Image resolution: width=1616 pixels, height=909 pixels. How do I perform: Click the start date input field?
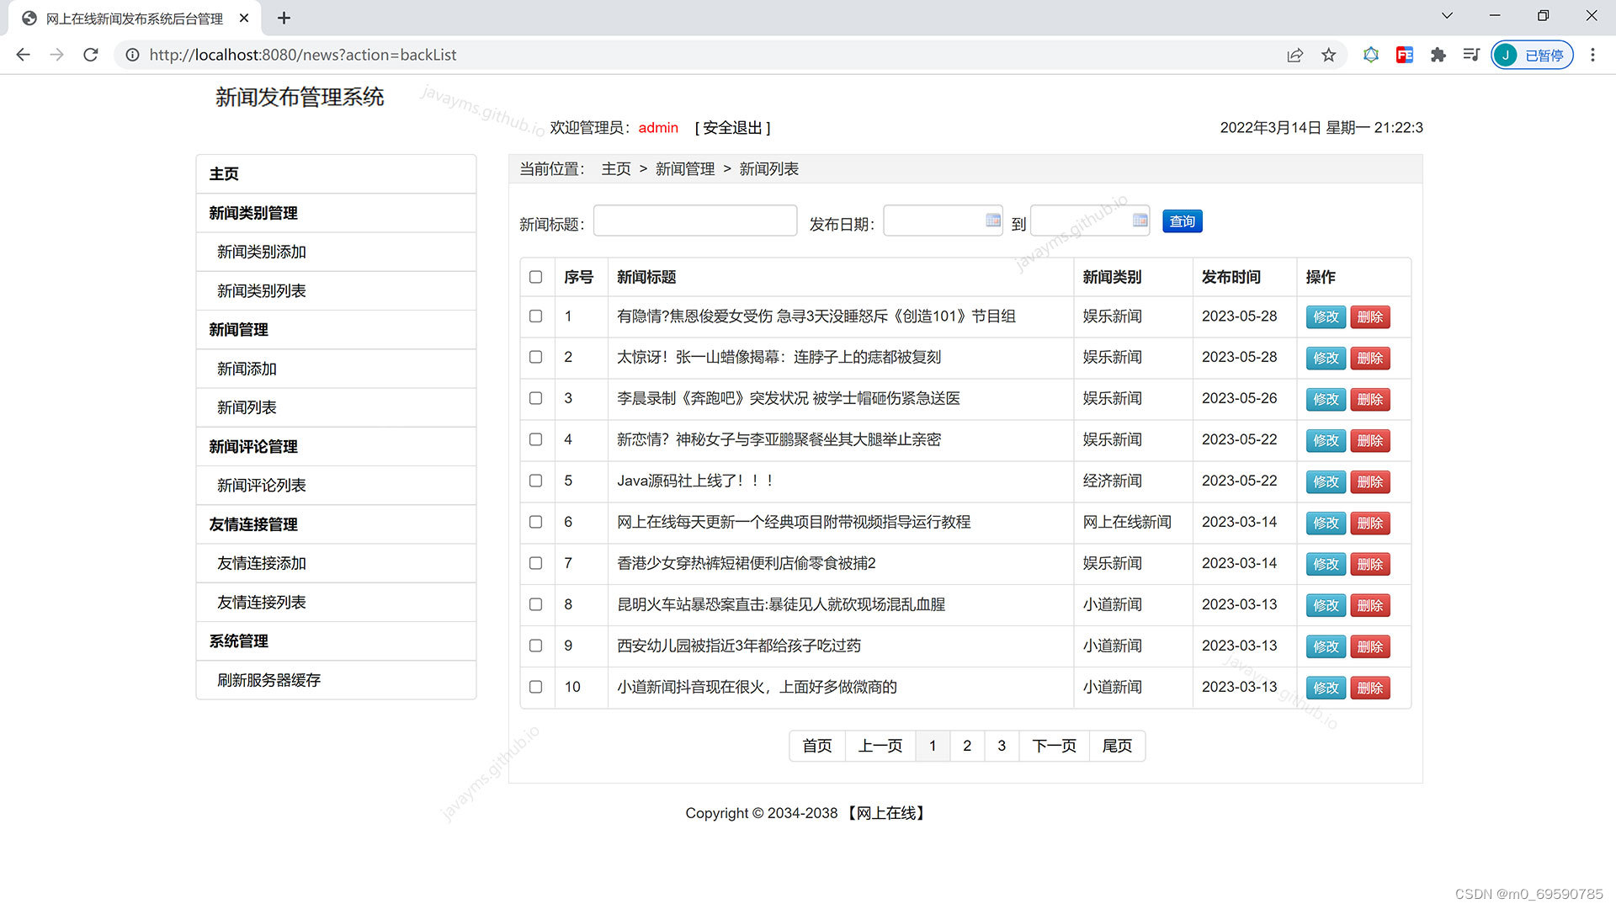tap(943, 221)
